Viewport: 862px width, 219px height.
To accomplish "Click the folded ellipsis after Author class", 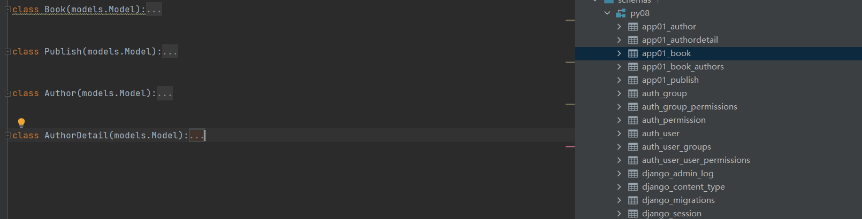I will pos(165,93).
